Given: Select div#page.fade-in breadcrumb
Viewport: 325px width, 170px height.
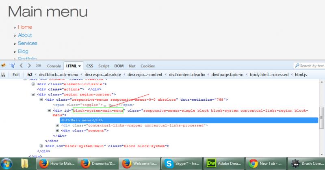Looking at the screenshot, I should (227, 75).
